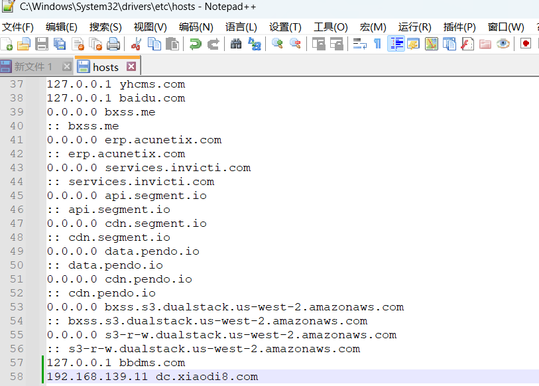The image size is (539, 386).
Task: Select the hosts tab
Action: [105, 67]
